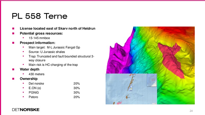Click the small overview map with red rectangle
Image resolution: width=205 pixels, height=115 pixels.
pyautogui.click(x=152, y=80)
